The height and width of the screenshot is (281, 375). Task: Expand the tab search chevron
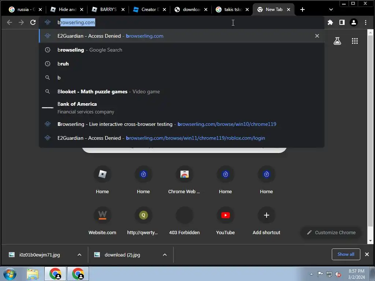(331, 10)
